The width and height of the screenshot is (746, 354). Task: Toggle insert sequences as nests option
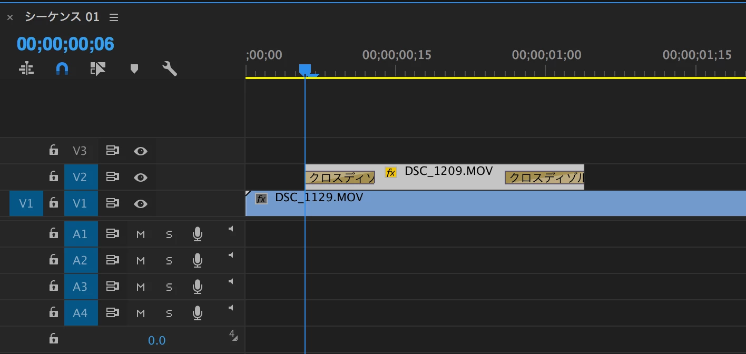click(x=26, y=68)
